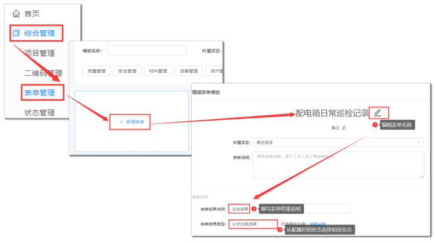Click the small pencil icon beside 备注
The width and height of the screenshot is (435, 243).
coord(344,128)
